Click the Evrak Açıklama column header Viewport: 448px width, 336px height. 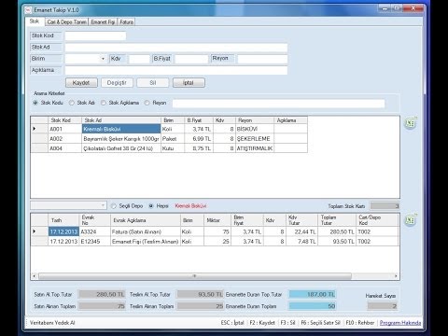pyautogui.click(x=146, y=220)
